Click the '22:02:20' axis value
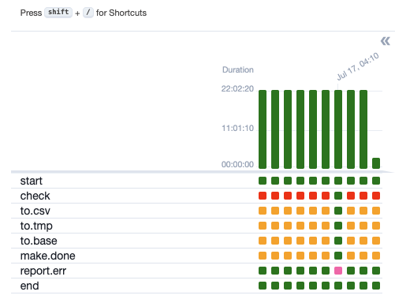 click(x=237, y=89)
